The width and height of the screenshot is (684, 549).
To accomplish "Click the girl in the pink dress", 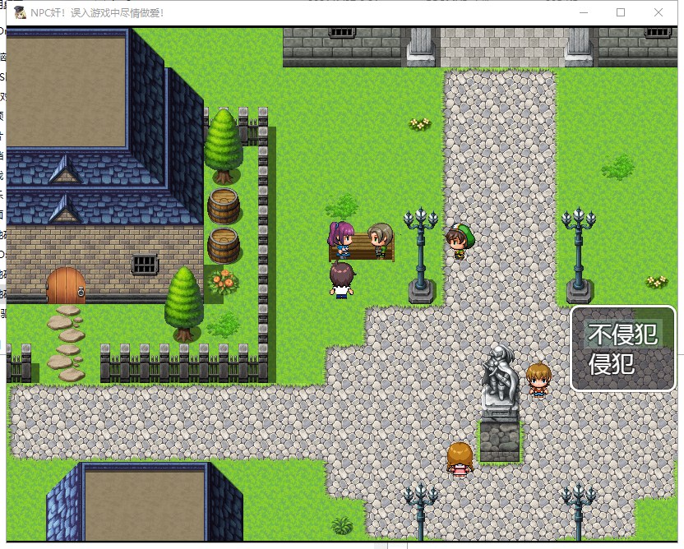I will [459, 459].
